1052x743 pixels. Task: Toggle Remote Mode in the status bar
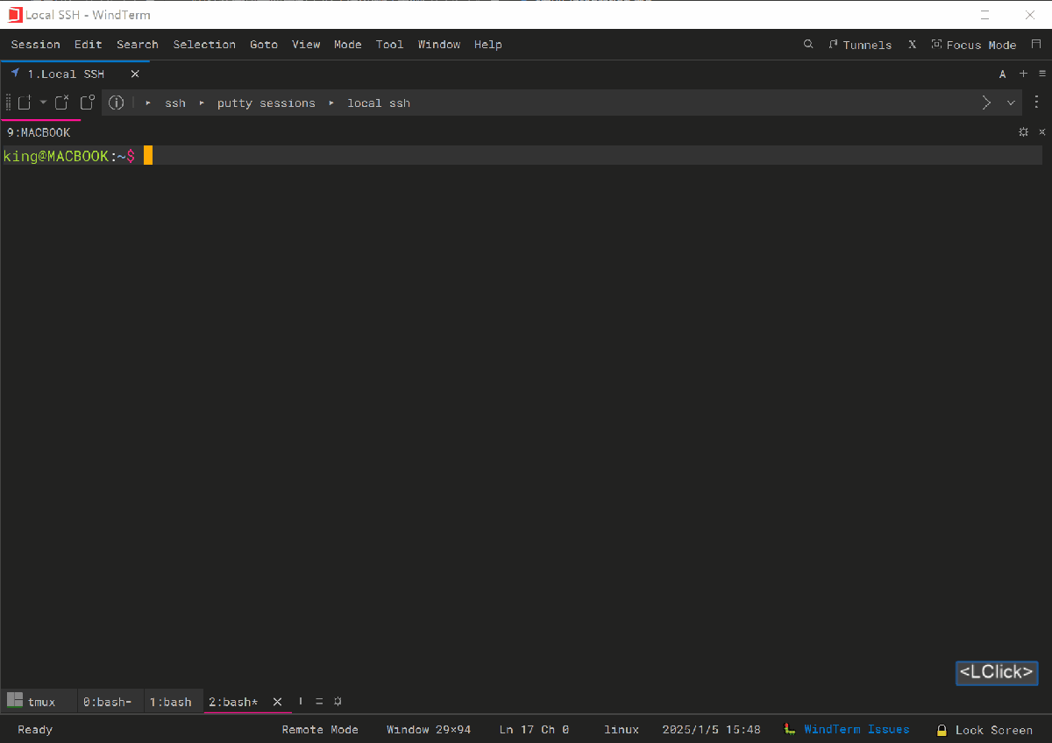coord(320,729)
